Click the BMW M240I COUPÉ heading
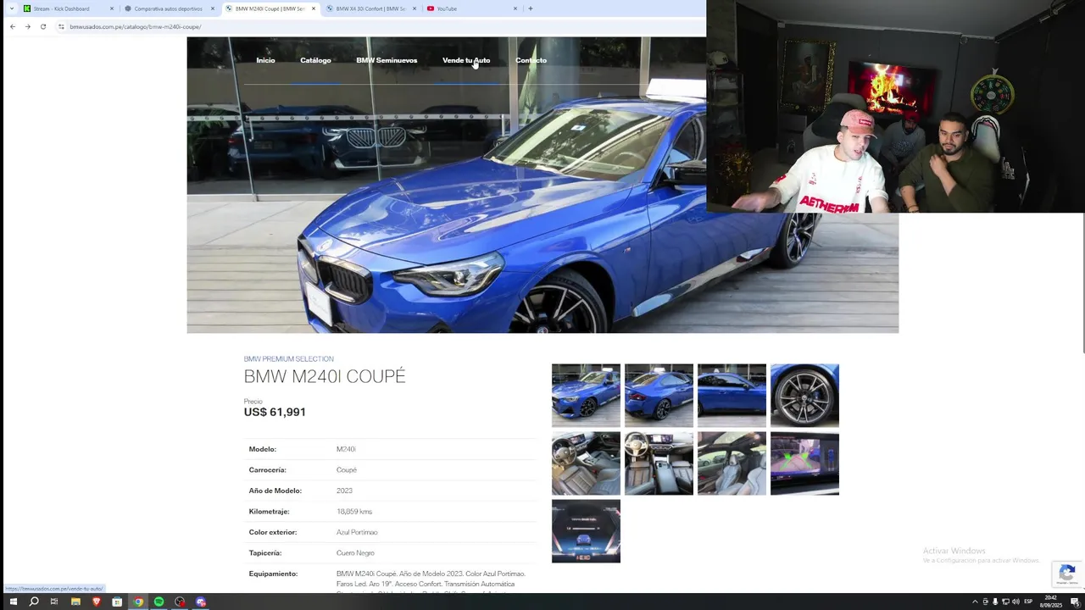Image resolution: width=1085 pixels, height=610 pixels. 325,376
